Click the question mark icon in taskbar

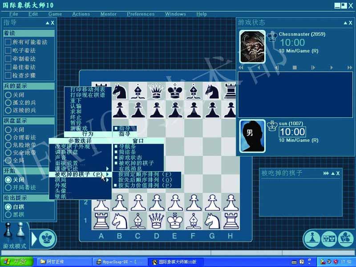click(302, 262)
